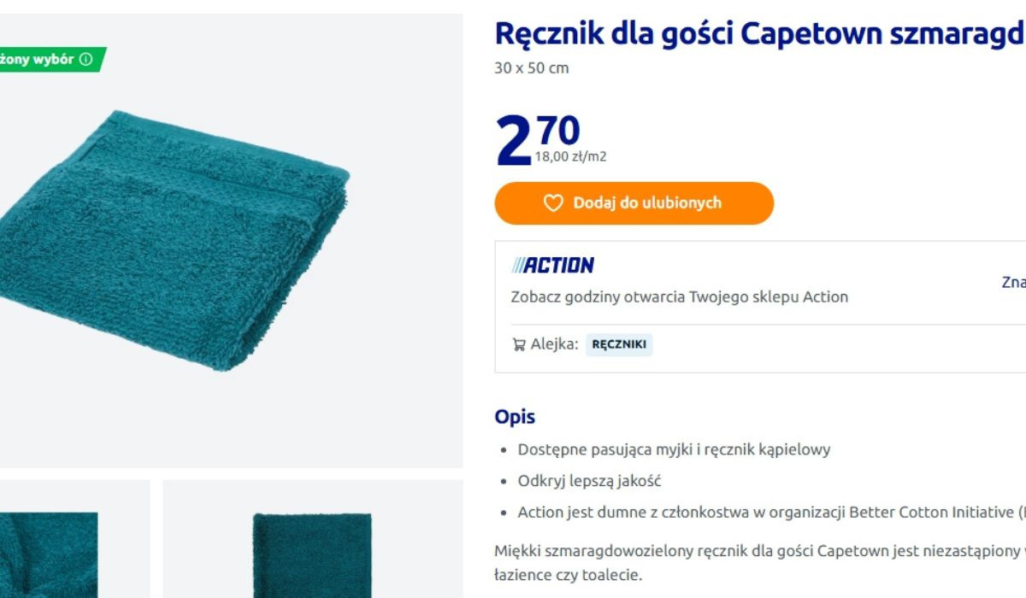Click the "Dostępne pasująca myjki" bullet text
The image size is (1026, 598).
pyautogui.click(x=674, y=449)
